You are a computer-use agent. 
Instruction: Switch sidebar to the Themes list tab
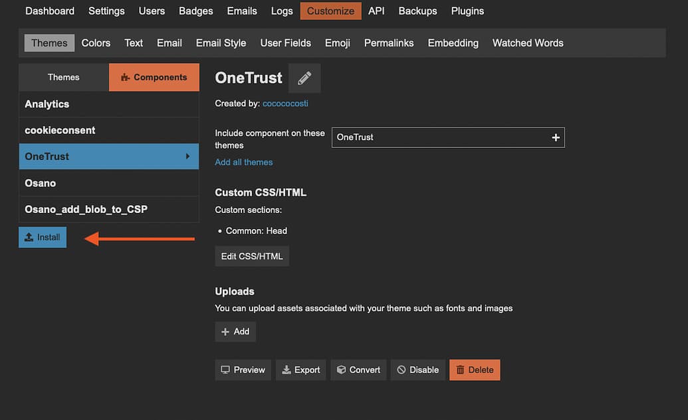64,77
